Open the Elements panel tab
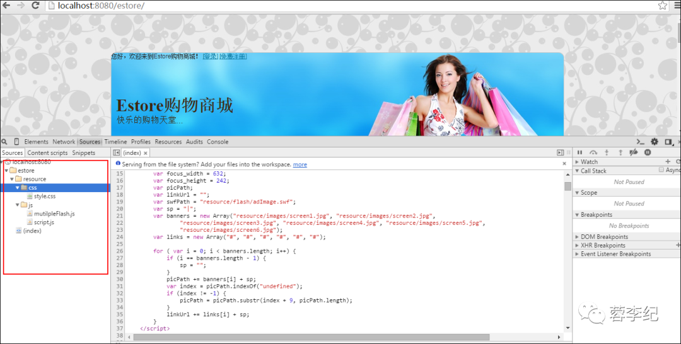 [36, 142]
